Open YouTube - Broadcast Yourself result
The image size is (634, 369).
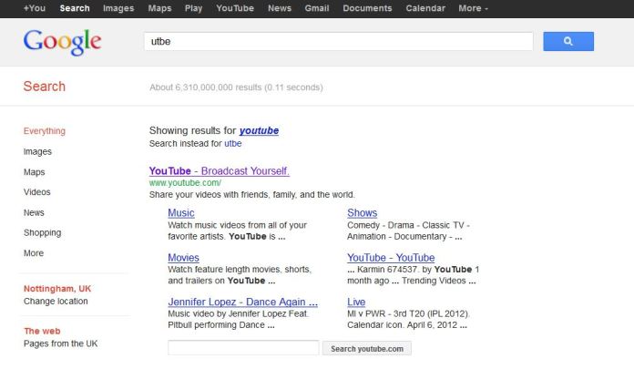point(219,171)
